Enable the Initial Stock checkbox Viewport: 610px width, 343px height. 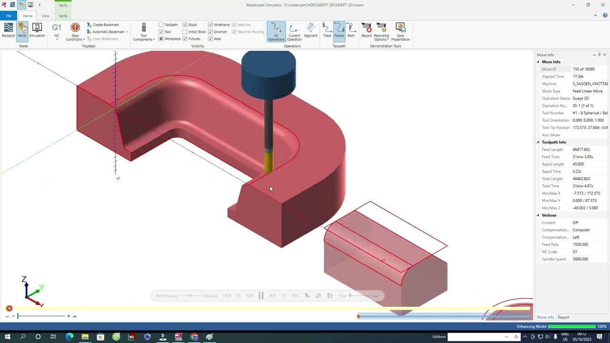[x=185, y=32]
